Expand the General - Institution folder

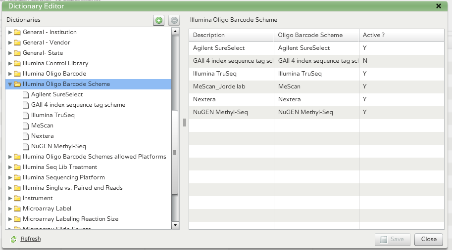pos(10,32)
